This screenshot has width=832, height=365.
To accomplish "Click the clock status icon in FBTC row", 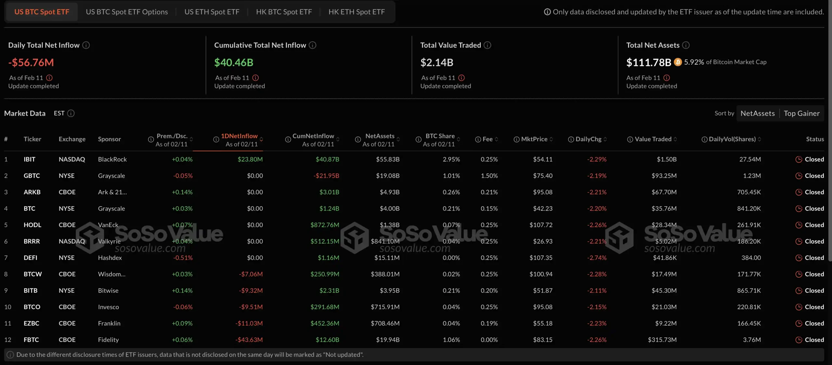I will point(799,340).
